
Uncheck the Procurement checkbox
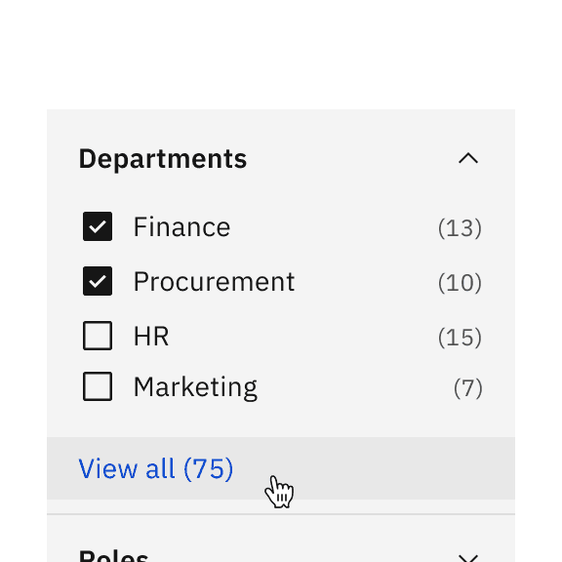pyautogui.click(x=98, y=281)
